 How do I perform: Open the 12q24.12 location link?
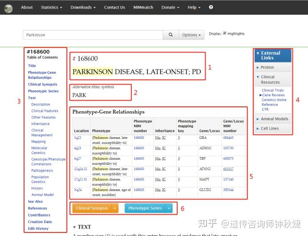(x=81, y=169)
